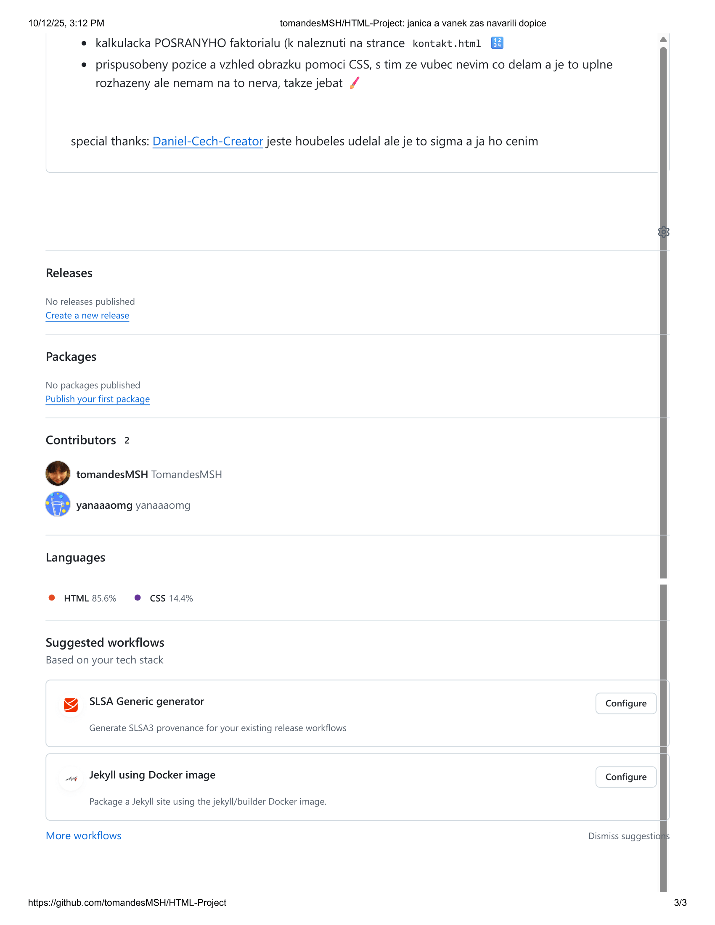Click the SLSA Generic generator icon

coord(71,704)
